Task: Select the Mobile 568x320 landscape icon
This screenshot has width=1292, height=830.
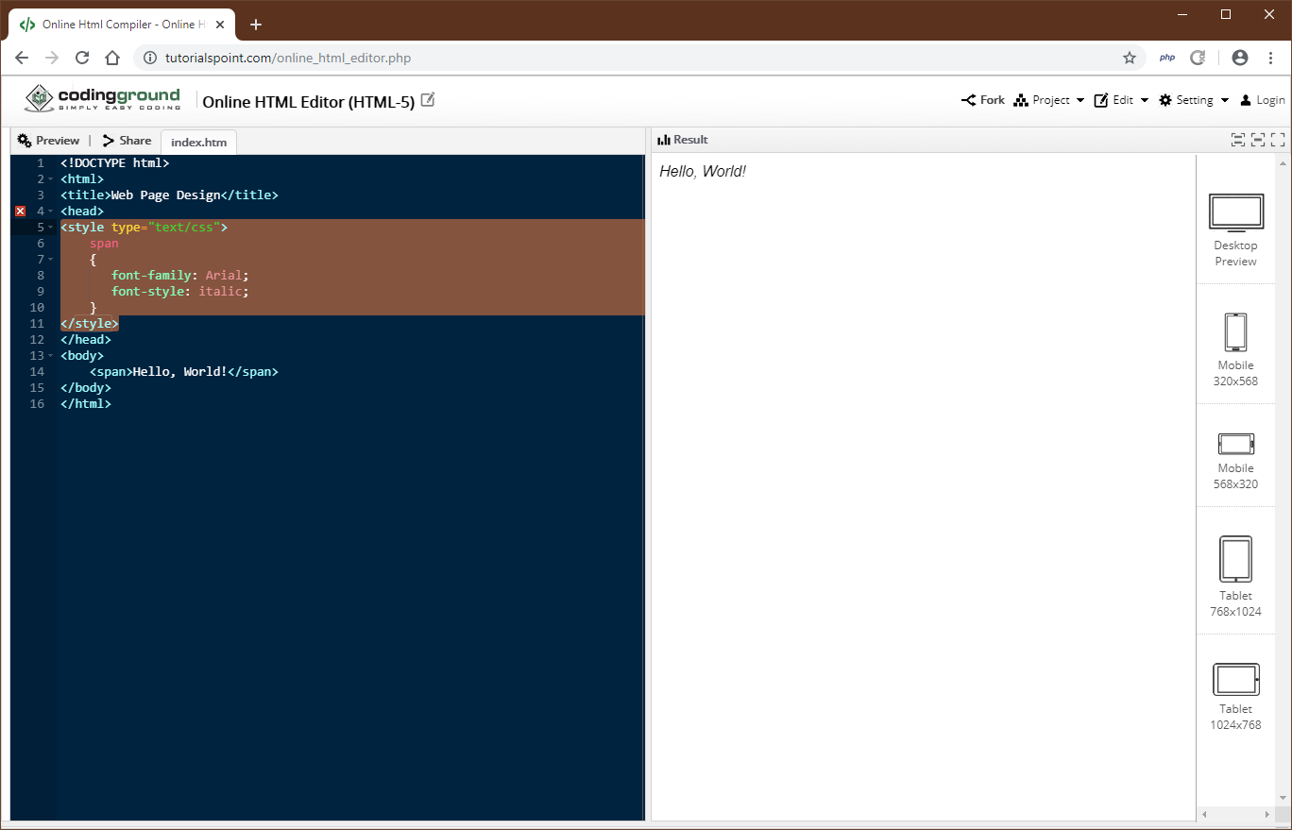Action: point(1235,444)
